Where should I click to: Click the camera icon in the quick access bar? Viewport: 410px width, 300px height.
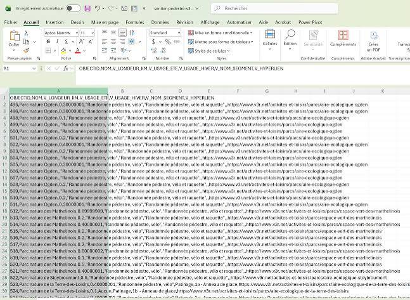pos(124,8)
